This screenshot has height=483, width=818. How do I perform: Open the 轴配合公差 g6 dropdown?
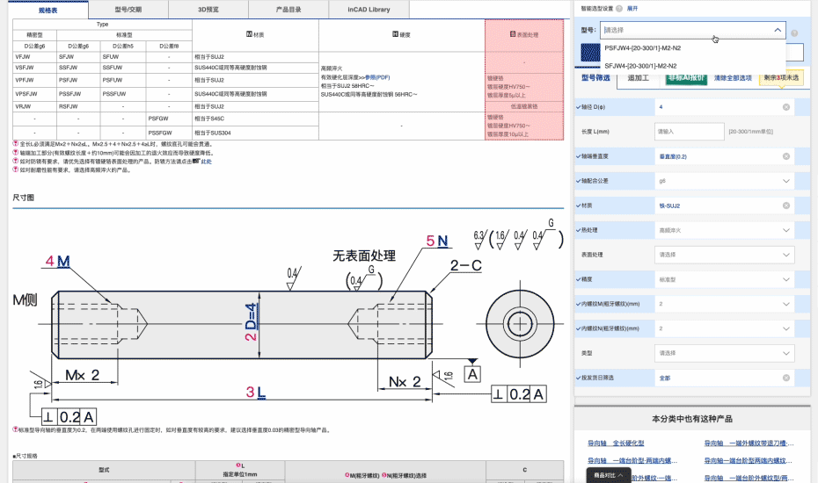tap(725, 181)
